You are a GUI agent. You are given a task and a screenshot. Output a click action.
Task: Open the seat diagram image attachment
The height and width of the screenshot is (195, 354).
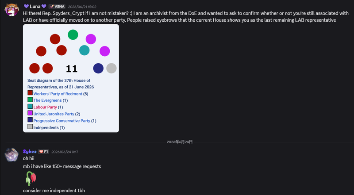coord(71,78)
